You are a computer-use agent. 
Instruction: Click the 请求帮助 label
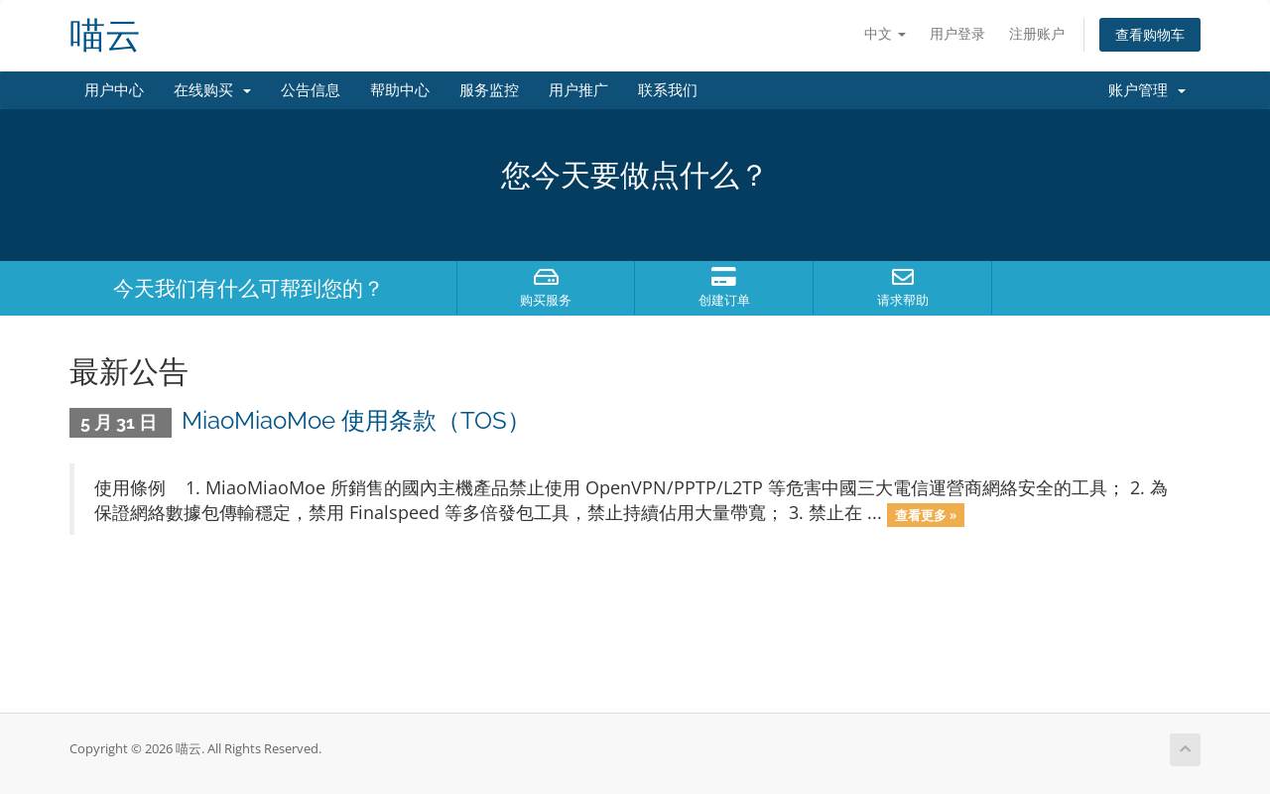pos(903,300)
